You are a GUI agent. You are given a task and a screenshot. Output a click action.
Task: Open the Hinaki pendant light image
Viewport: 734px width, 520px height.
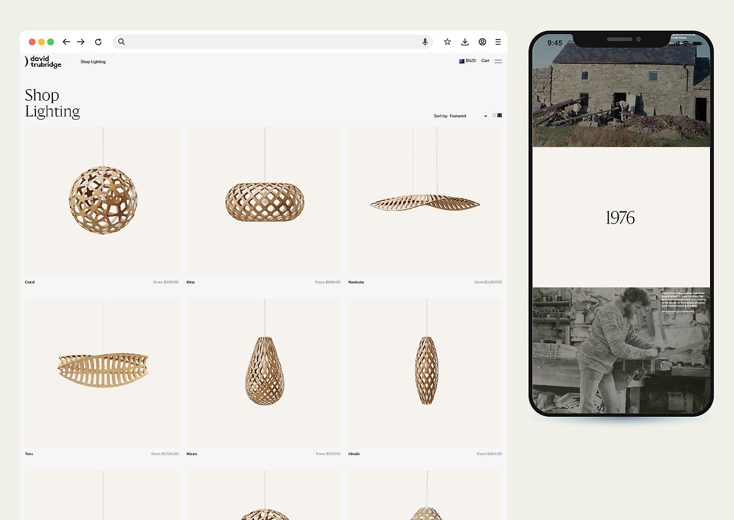pyautogui.click(x=425, y=373)
